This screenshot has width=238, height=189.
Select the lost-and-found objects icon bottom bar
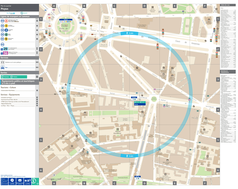(27, 180)
